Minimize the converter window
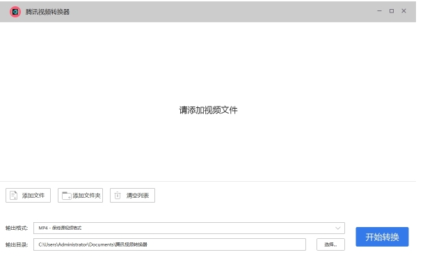Screen dimensions: 432x257 click(x=379, y=11)
